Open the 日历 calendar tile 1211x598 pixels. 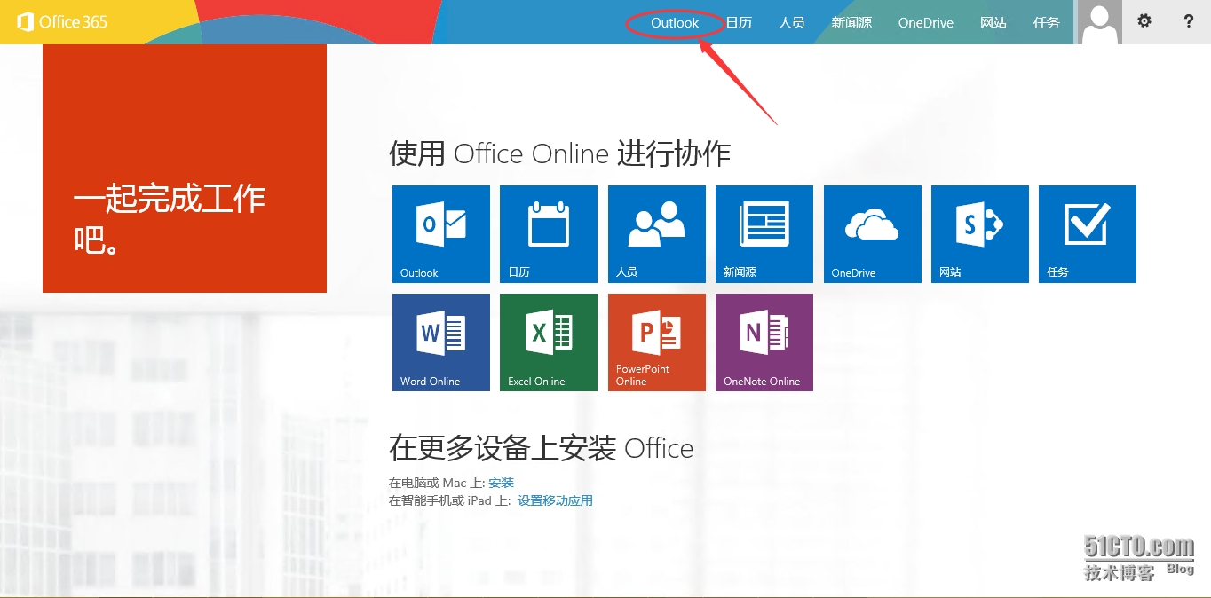pyautogui.click(x=549, y=234)
